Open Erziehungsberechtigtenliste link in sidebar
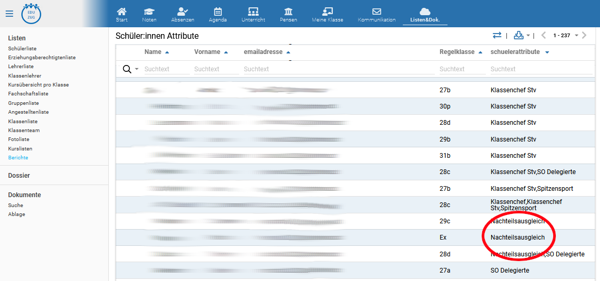 tap(42, 58)
